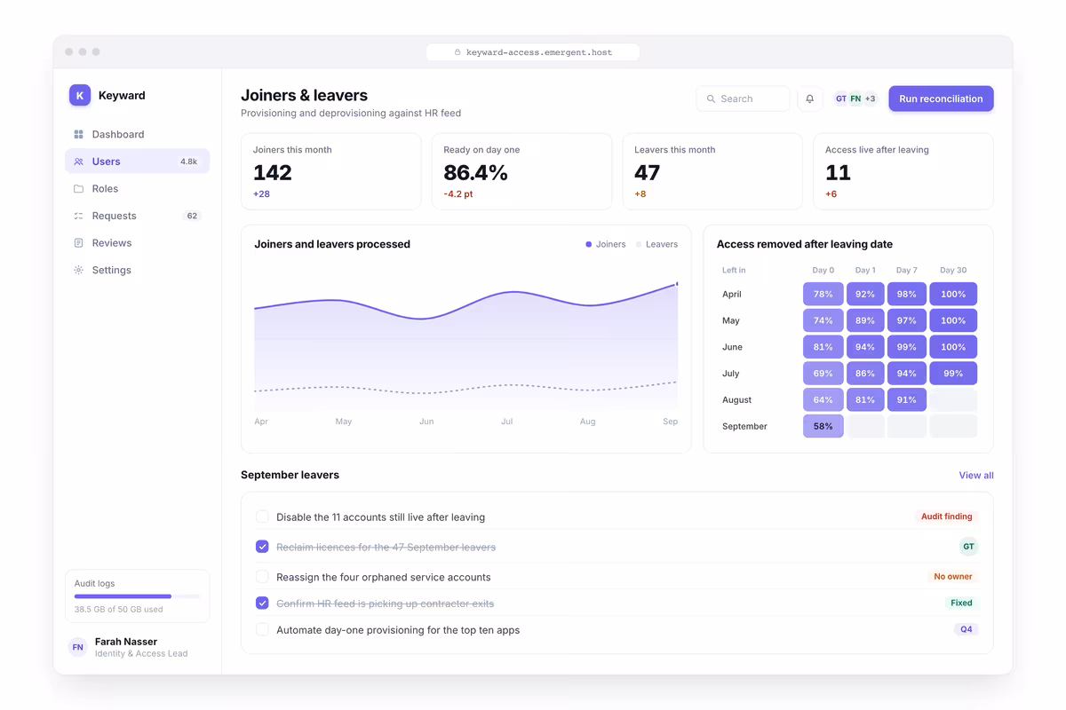Open the Reviews menu item
The width and height of the screenshot is (1066, 710).
click(138, 243)
